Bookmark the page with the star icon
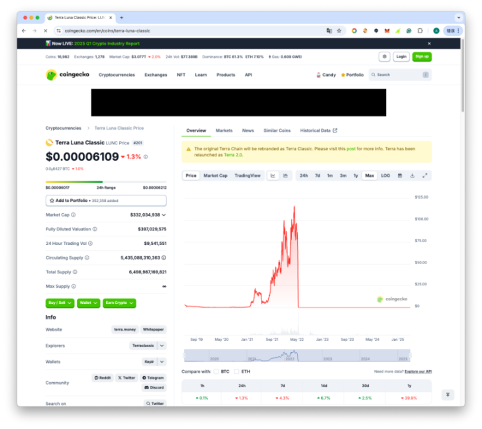The image size is (482, 429). pos(339,30)
